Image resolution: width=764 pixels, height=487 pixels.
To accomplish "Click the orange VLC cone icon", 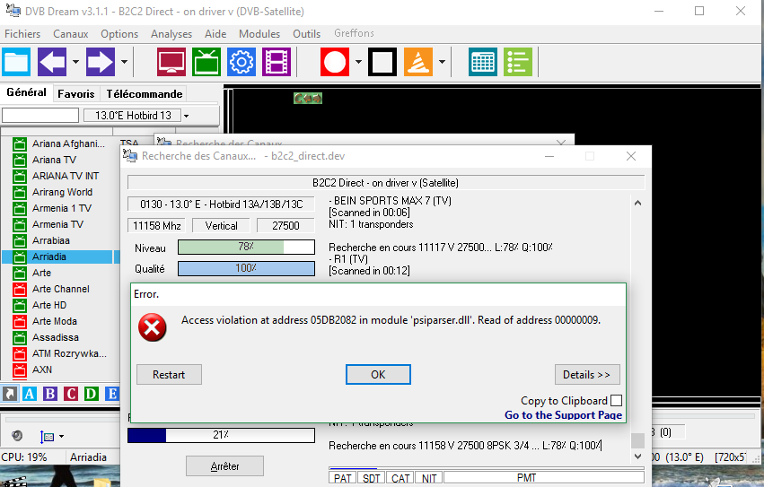I will coord(418,62).
